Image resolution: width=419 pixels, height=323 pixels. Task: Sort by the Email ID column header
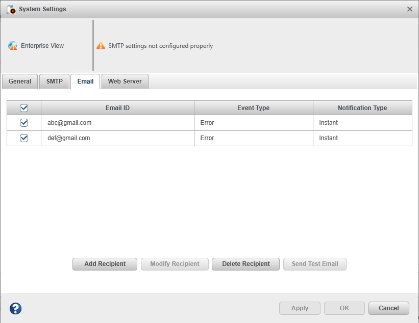pos(117,108)
